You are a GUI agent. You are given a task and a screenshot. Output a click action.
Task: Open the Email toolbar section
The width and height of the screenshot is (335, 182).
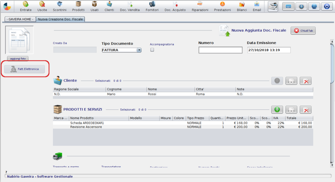click(x=256, y=6)
